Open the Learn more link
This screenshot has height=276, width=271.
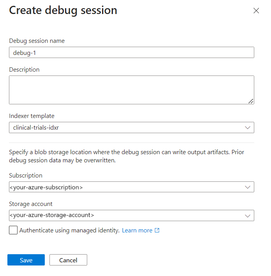(x=137, y=230)
